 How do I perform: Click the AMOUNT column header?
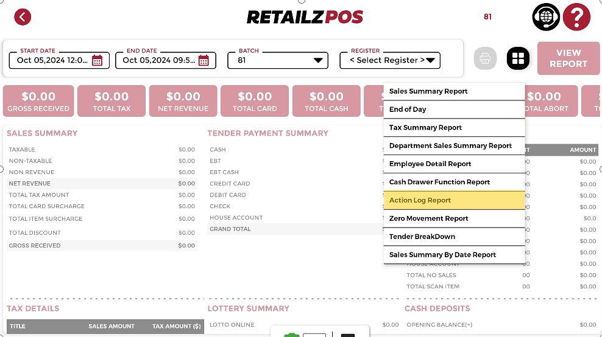click(583, 150)
